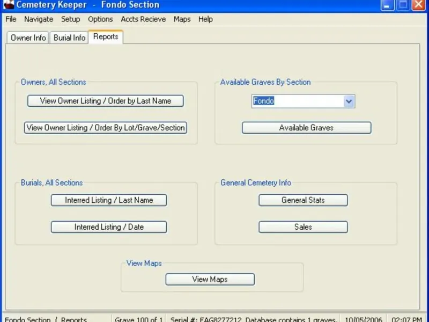Click the Cemetery Keeper title bar app icon
The width and height of the screenshot is (429, 322).
tap(8, 4)
